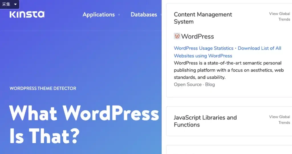The width and height of the screenshot is (292, 154).
Task: Select JavaScript Libraries and Functions heading
Action: pyautogui.click(x=205, y=121)
